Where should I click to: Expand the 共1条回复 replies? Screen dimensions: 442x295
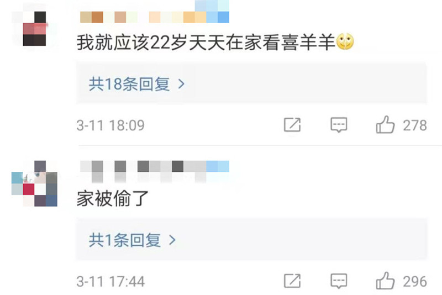(x=251, y=240)
